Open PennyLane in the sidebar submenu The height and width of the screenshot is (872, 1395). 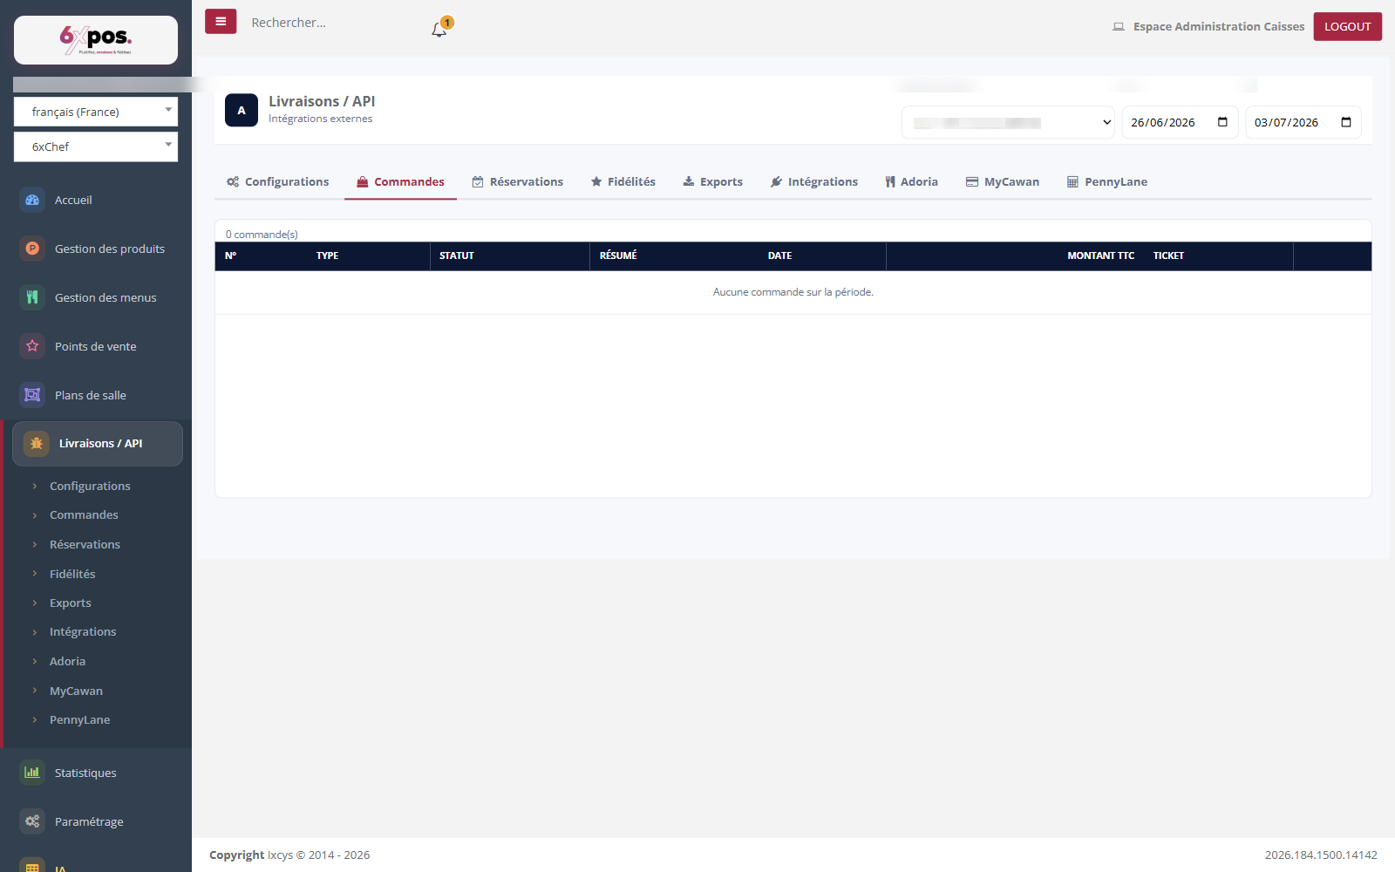coord(79,720)
